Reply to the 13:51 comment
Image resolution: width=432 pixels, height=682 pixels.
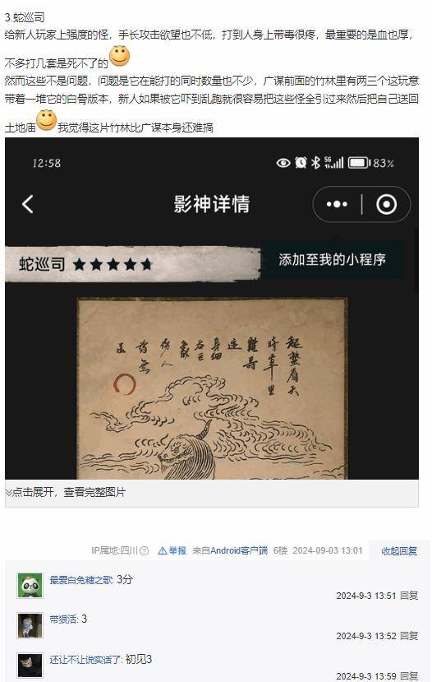(409, 596)
